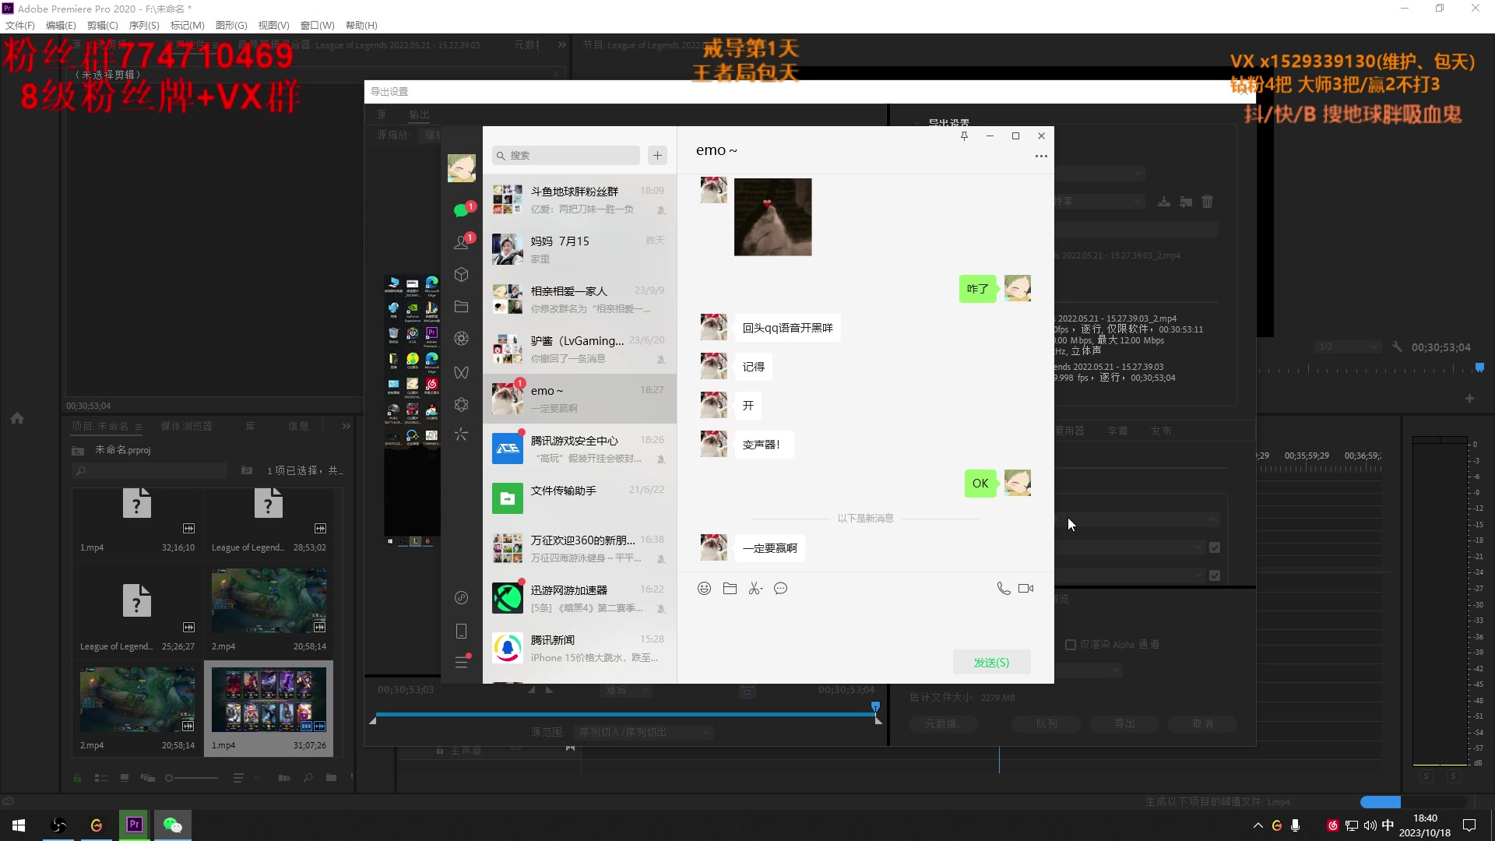Screen dimensions: 1495x841
Task: Toggle render Alpha channel only checkbox
Action: 1071,645
